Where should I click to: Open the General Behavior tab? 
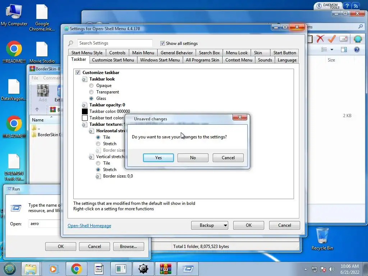pyautogui.click(x=176, y=53)
